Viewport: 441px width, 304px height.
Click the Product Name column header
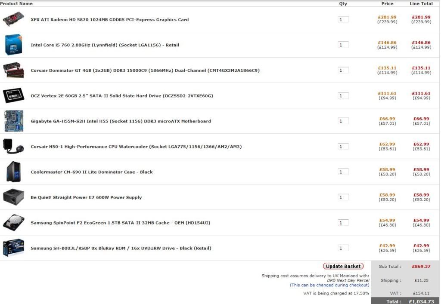point(16,3)
